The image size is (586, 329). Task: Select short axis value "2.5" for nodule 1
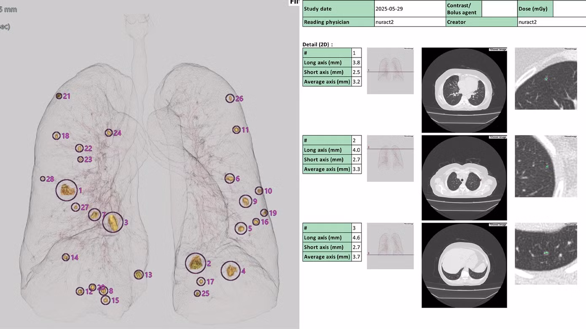(356, 72)
